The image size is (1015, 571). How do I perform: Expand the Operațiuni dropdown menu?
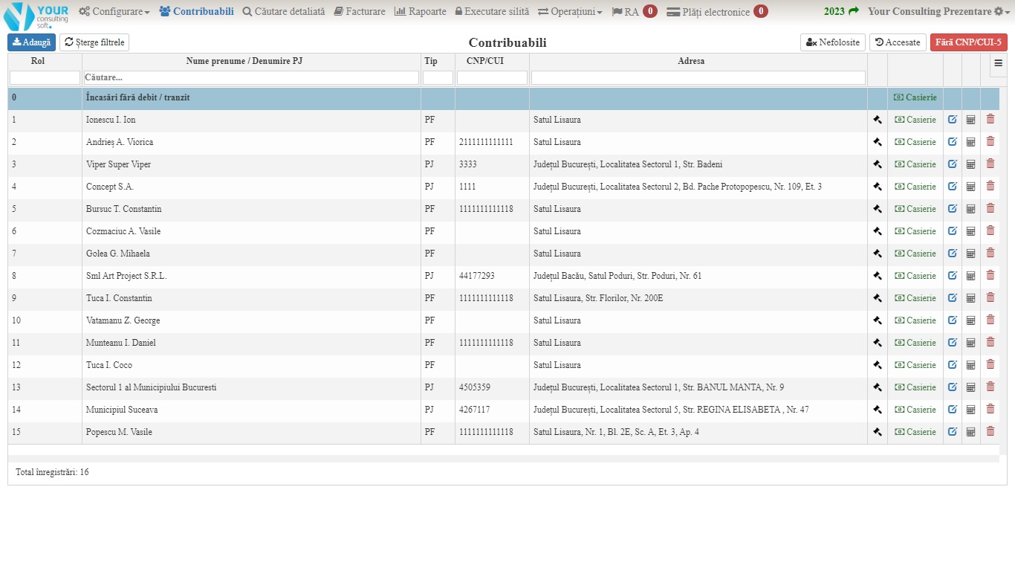(570, 12)
